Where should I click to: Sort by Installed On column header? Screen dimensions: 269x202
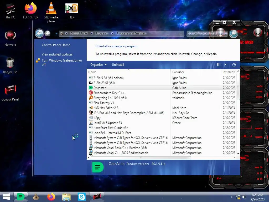[x=229, y=72]
